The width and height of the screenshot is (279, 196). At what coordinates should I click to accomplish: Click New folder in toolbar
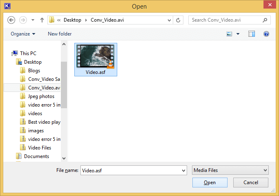coord(60,34)
